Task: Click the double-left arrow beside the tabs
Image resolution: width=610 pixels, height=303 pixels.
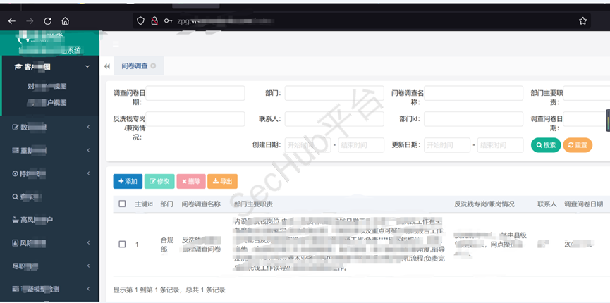Action: [107, 66]
